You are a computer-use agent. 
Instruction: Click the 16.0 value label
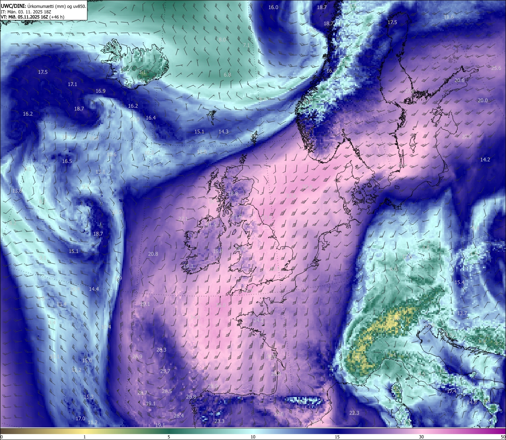pos(273,7)
